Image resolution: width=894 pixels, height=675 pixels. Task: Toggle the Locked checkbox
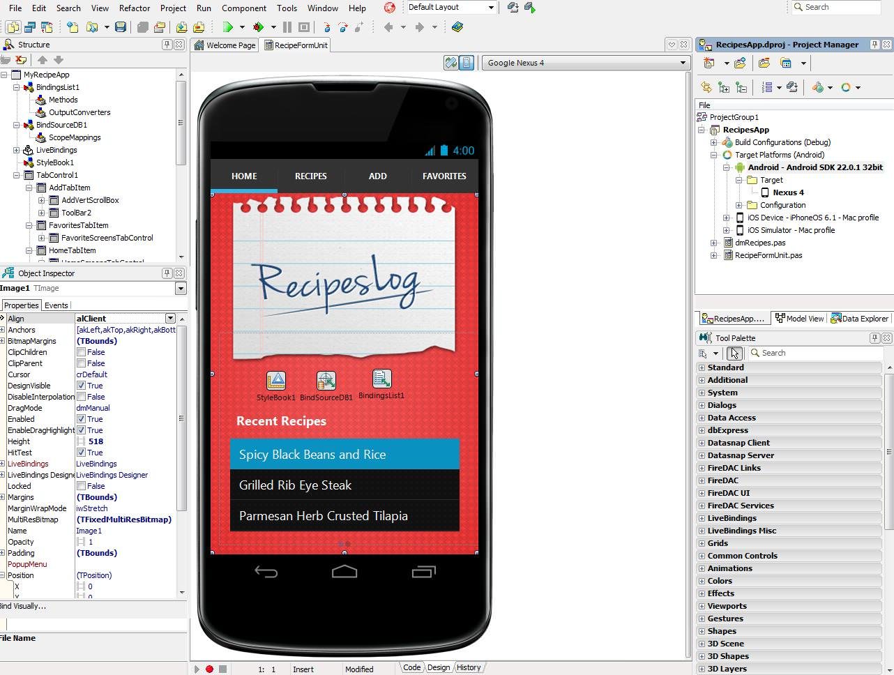point(81,486)
